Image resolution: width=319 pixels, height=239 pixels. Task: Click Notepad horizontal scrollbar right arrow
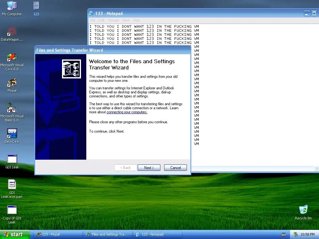point(317,168)
